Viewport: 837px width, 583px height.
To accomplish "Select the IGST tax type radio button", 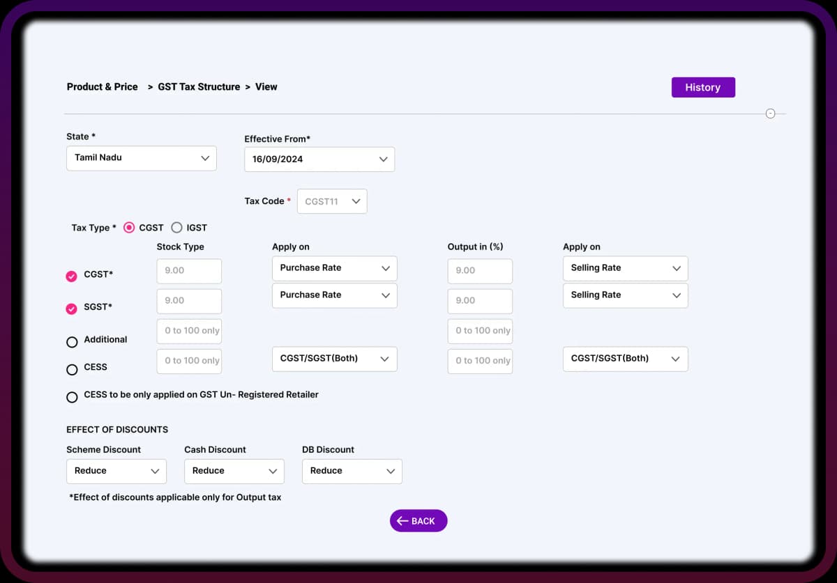I will (x=176, y=228).
